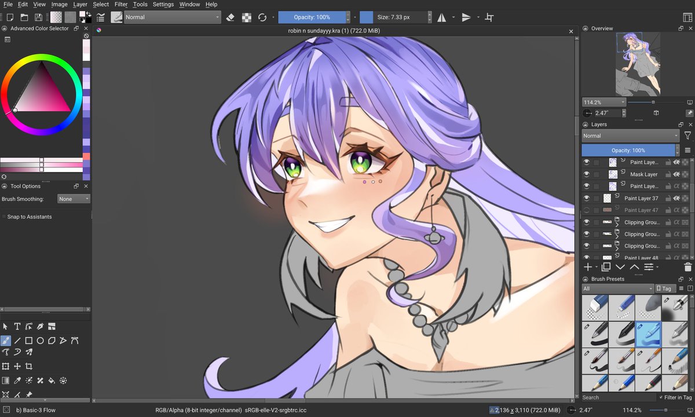695x417 pixels.
Task: Toggle preserve alpha checkerboard button
Action: 247,17
